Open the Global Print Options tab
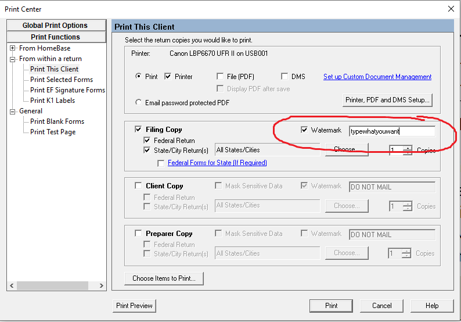The height and width of the screenshot is (322, 461). (55, 26)
